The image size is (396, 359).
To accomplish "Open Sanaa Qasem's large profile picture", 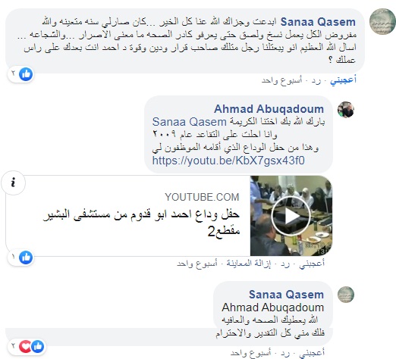I will [x=382, y=21].
